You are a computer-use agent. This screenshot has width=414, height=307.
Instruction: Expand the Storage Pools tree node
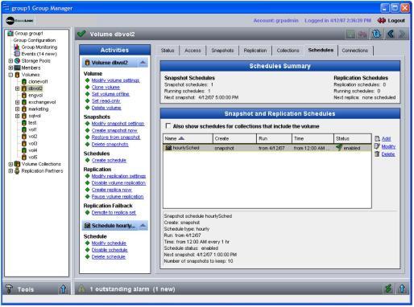point(10,61)
